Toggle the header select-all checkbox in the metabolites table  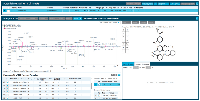tap(9, 8)
